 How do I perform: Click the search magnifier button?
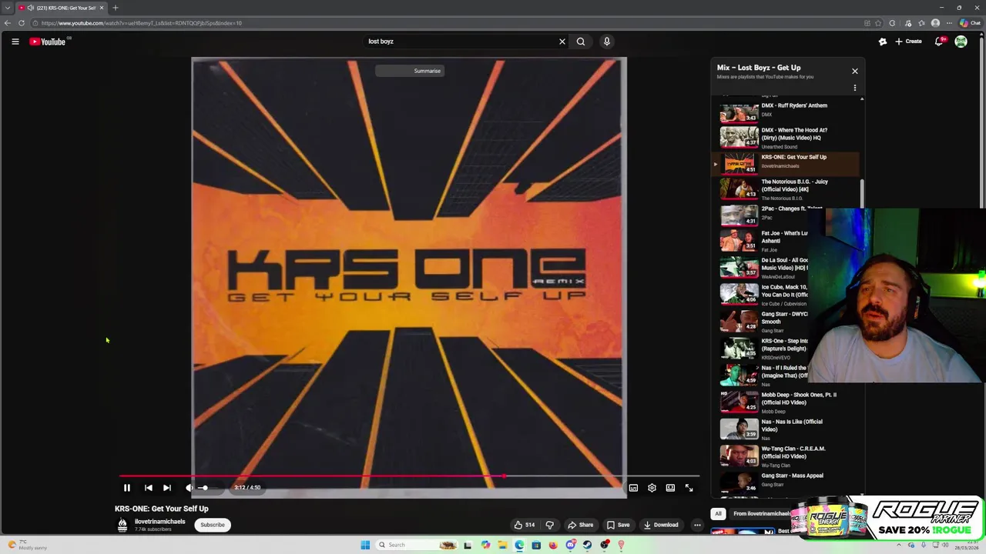click(581, 42)
